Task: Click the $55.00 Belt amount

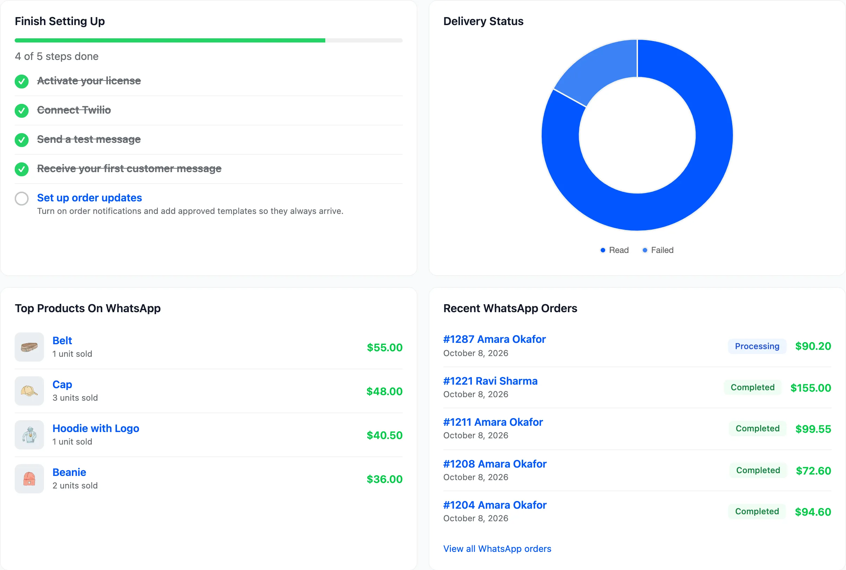Action: 384,347
